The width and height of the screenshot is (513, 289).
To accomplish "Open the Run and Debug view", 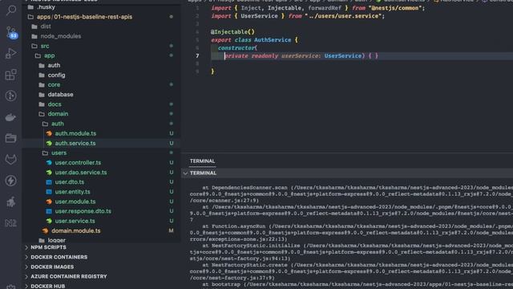I will tap(10, 53).
